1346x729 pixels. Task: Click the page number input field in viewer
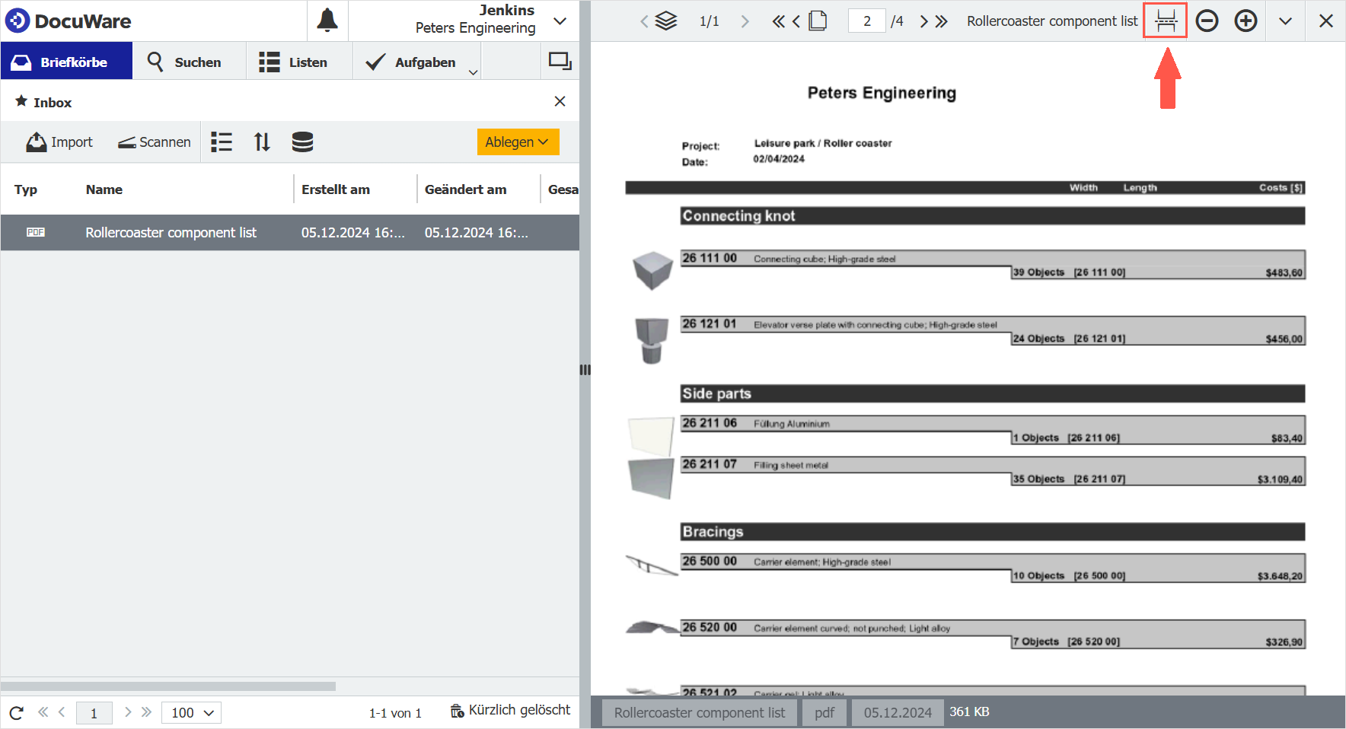click(x=866, y=21)
